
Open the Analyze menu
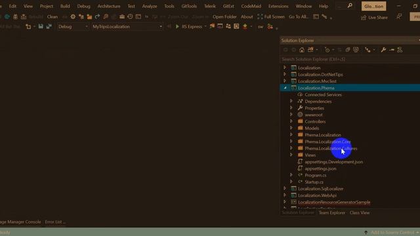150,6
